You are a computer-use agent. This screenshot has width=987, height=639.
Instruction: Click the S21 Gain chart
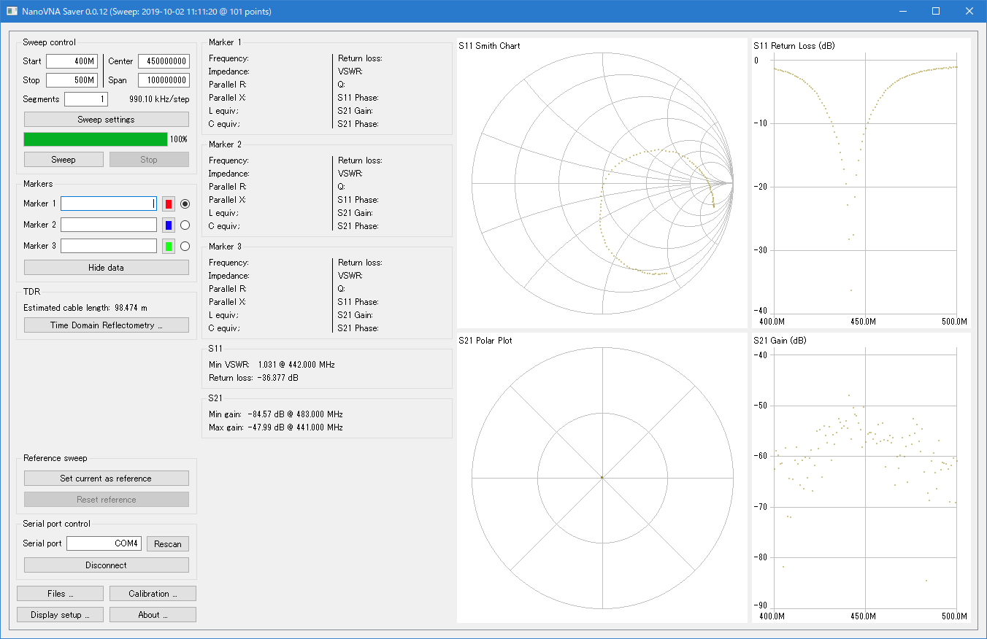tap(861, 478)
